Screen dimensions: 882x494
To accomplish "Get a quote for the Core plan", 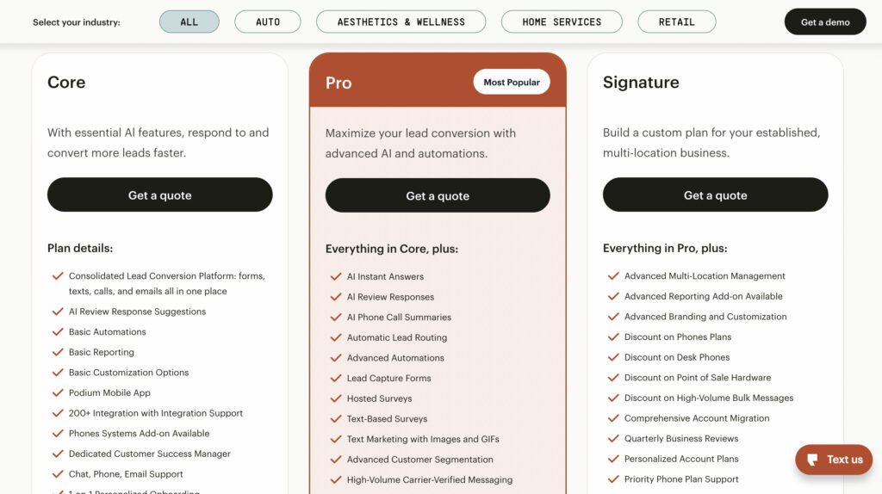I will pyautogui.click(x=159, y=195).
